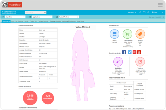The image size is (166, 110).
Task: Click the 324 Points Balance circle
Action: tap(48, 98)
